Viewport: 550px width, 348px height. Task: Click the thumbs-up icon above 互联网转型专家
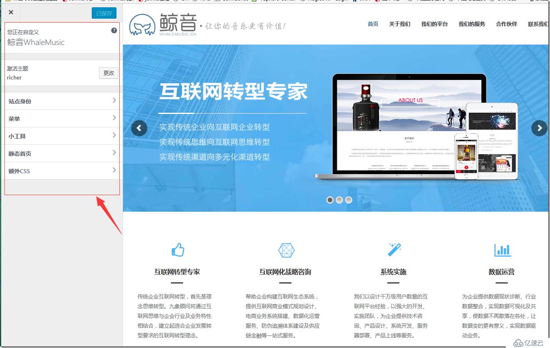(x=178, y=250)
